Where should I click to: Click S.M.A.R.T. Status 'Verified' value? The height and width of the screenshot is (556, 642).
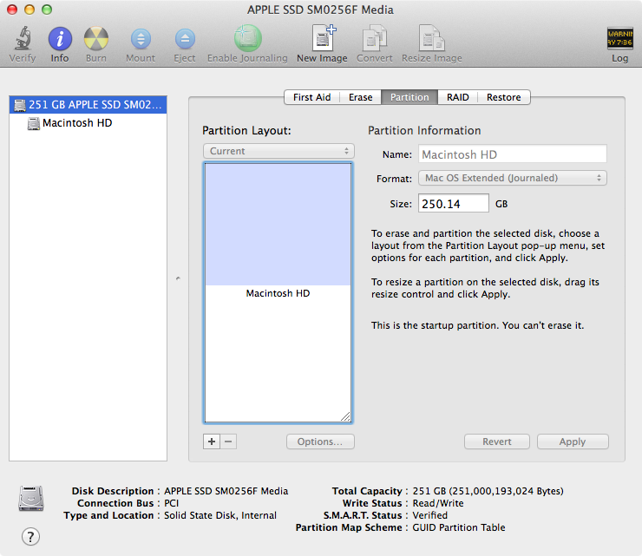(430, 515)
